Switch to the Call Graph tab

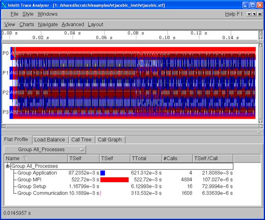click(110, 140)
